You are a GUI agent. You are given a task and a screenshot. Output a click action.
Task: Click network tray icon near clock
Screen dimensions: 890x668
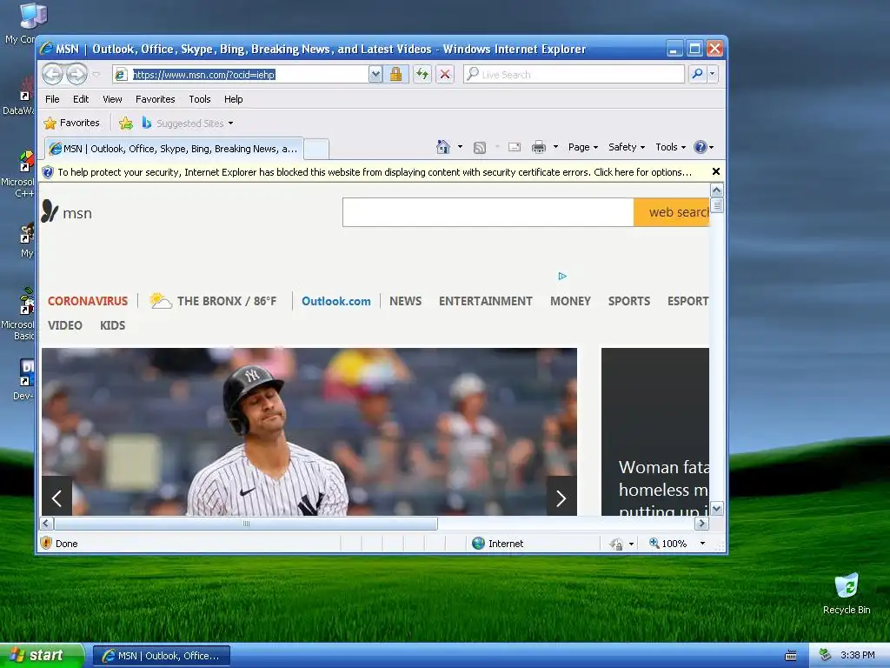(826, 655)
